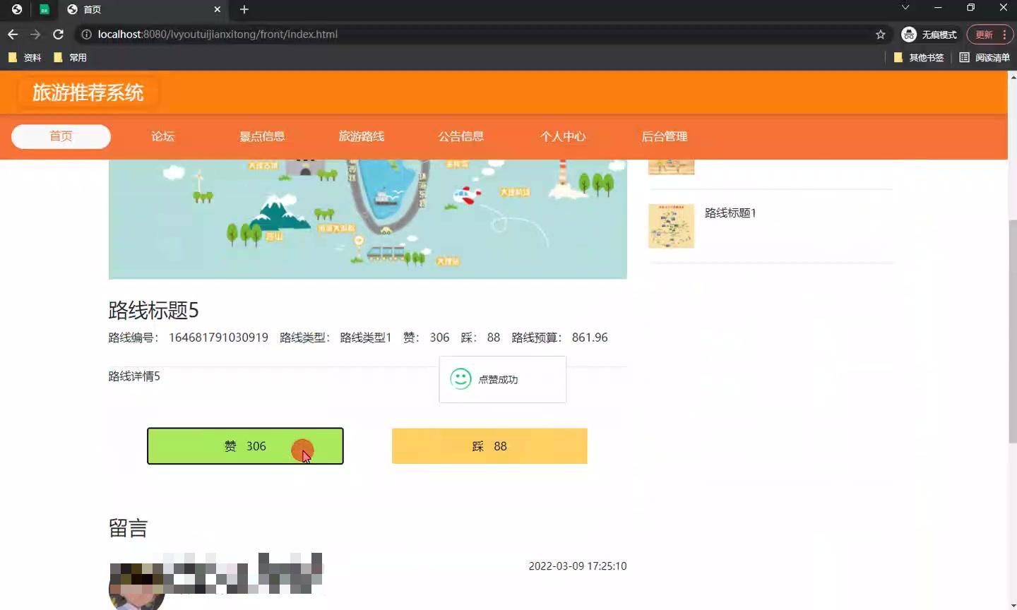Click the comment timestamp 2022-03-09 17:25:10
Viewport: 1017px width, 610px height.
(578, 566)
